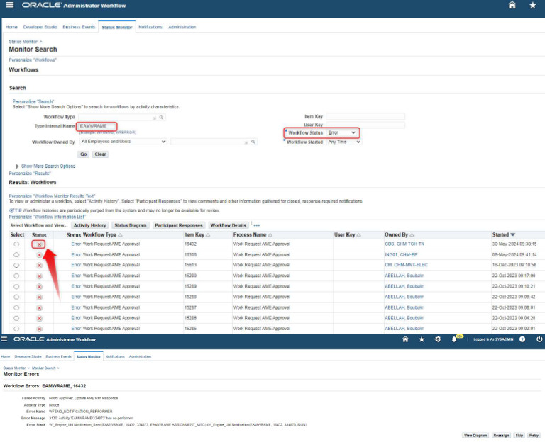The width and height of the screenshot is (545, 442).
Task: Open the Workflow Started dropdown
Action: tap(343, 142)
